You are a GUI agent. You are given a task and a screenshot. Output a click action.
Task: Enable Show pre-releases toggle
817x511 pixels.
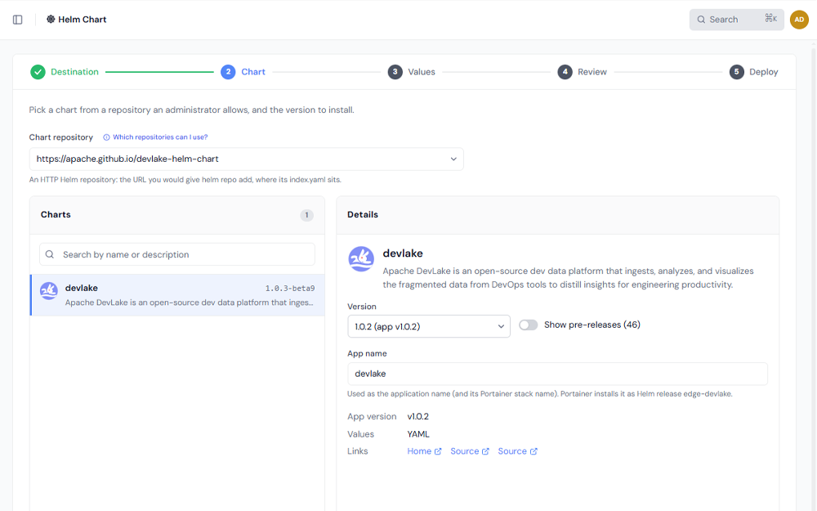tap(528, 325)
